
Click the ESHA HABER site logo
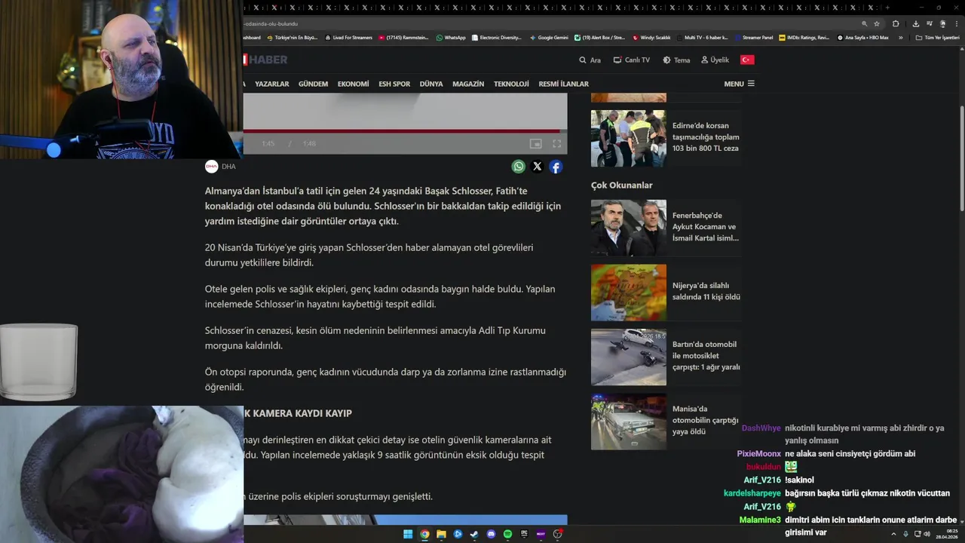(266, 60)
